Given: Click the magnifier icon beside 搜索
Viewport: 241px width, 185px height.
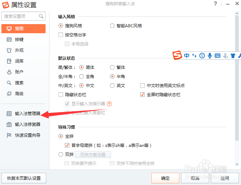Looking at the screenshot, I should click(x=9, y=83).
